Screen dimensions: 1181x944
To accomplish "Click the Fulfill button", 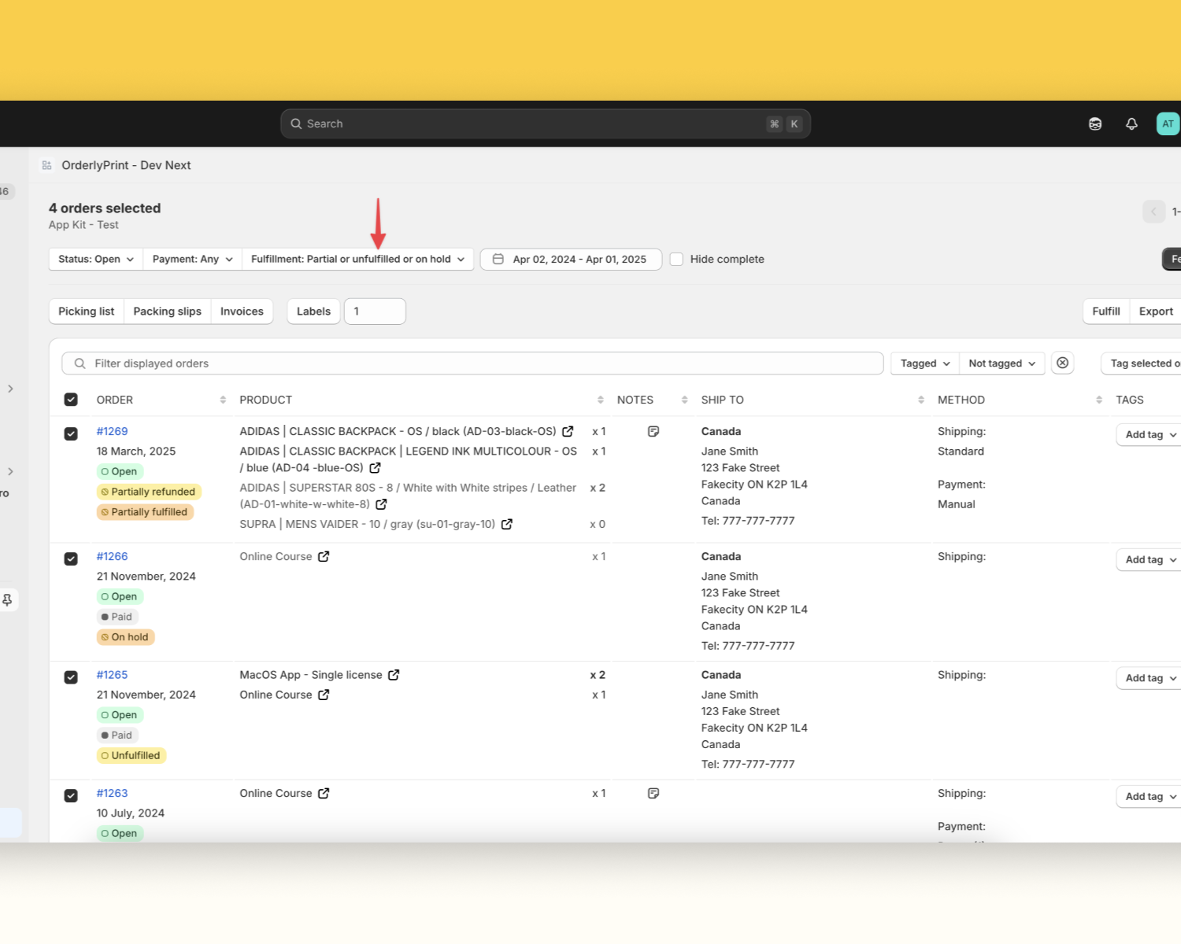I will [x=1106, y=312].
